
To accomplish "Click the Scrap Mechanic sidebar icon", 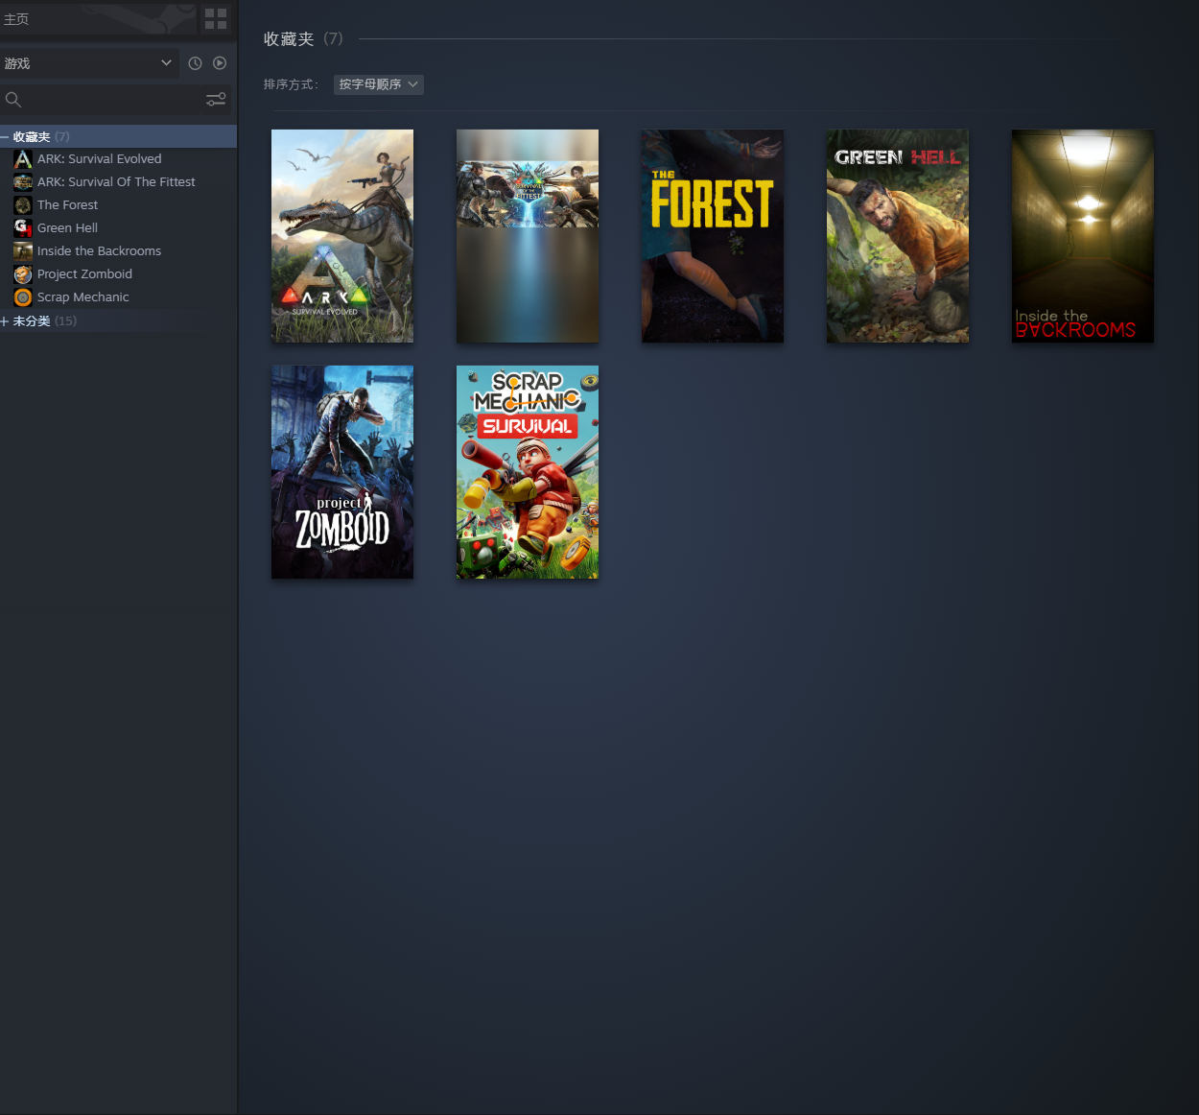I will coord(23,297).
